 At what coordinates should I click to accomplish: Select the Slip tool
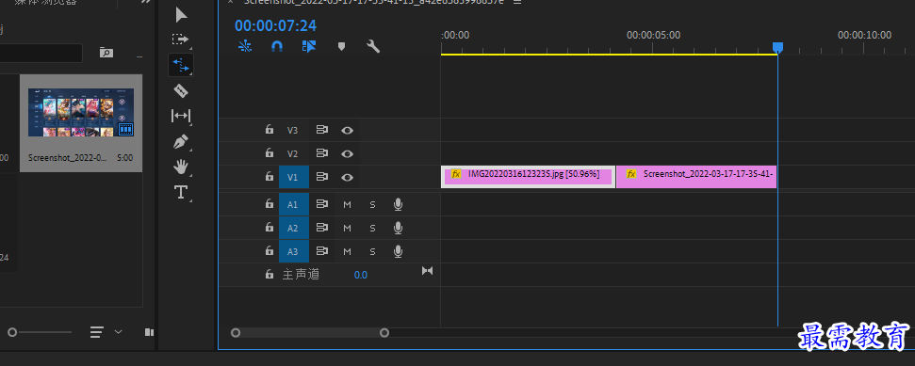click(x=181, y=116)
